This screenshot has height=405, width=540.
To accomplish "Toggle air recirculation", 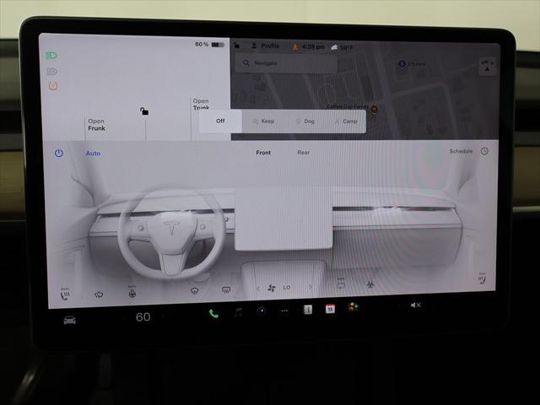I will [x=341, y=284].
